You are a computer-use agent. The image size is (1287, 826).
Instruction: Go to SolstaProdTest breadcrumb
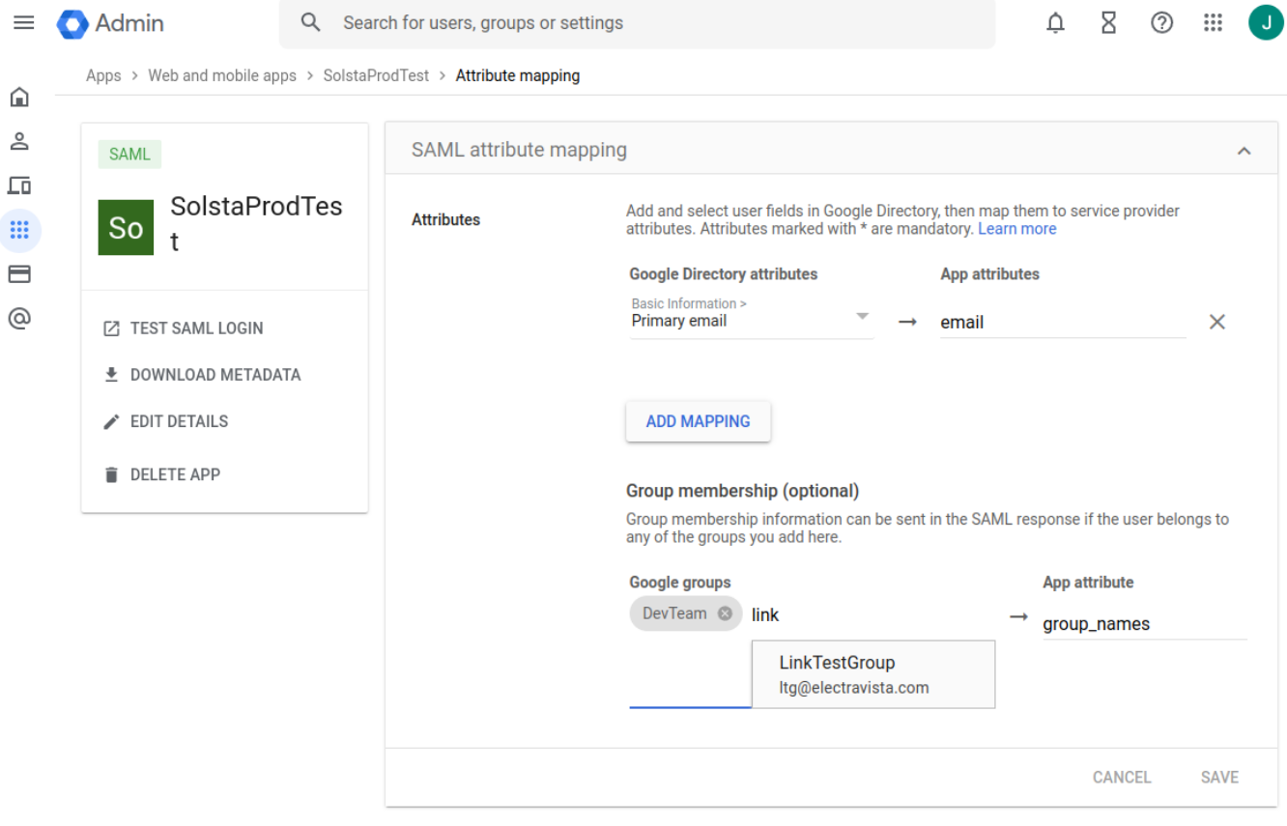[376, 75]
